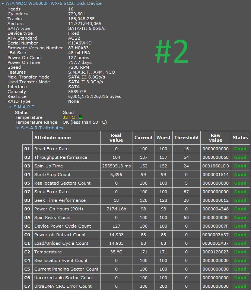251x290 pixels.
Task: Select the S.M.A.R.T tree label
Action: point(24,107)
